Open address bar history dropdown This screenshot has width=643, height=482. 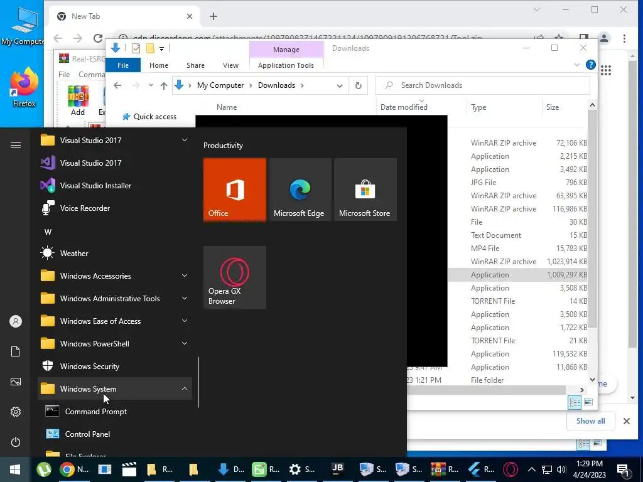pos(340,85)
